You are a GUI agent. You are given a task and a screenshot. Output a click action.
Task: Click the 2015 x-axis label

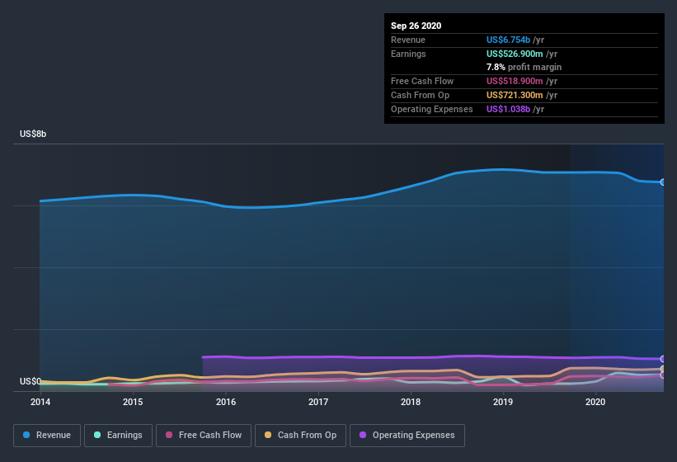[133, 402]
